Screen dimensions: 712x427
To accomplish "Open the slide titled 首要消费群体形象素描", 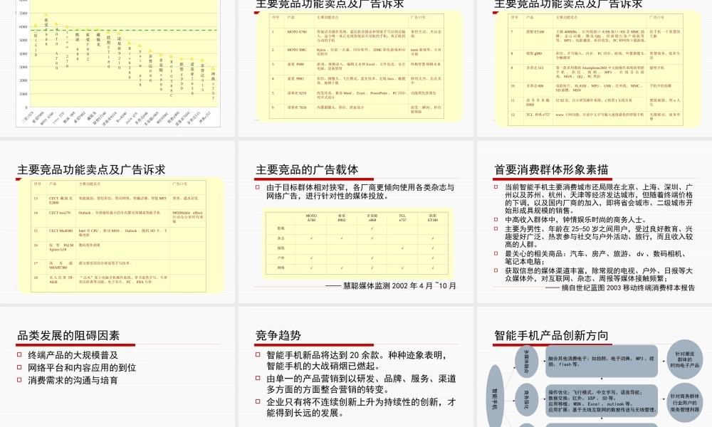I will pos(595,221).
